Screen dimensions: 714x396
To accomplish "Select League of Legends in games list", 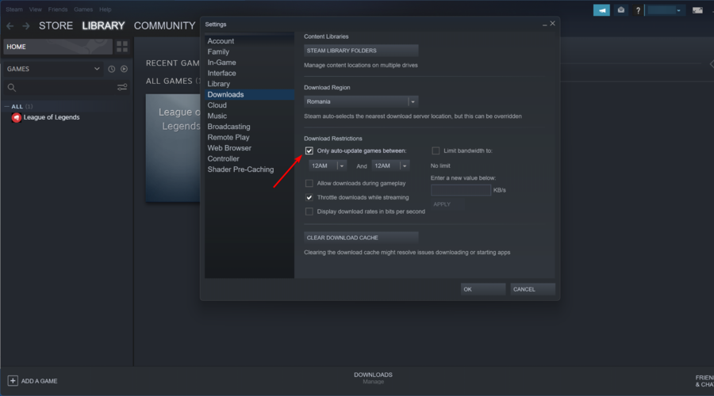I will click(52, 117).
